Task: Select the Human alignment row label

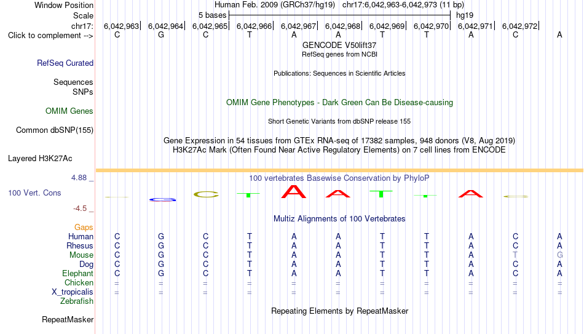Action: coord(81,236)
